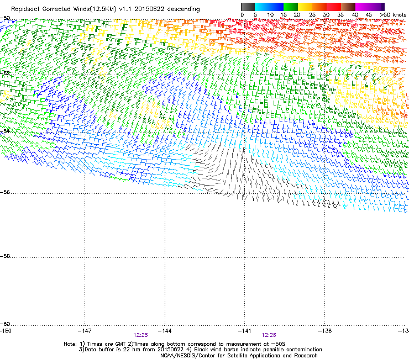409x359 pixels.
Task: Click the -144 longitude axis label
Action: tap(165, 331)
